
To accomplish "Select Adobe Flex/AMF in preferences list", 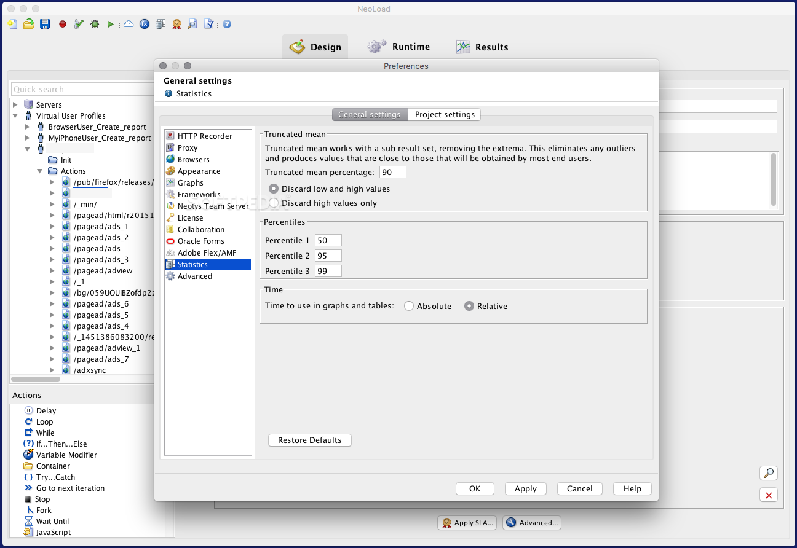I will coord(207,252).
